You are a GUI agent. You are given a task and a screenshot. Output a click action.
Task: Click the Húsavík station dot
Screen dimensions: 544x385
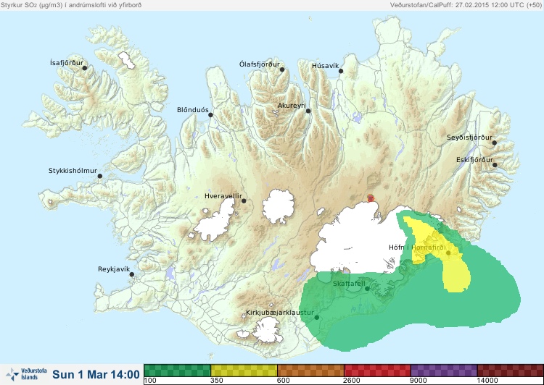tap(341, 71)
